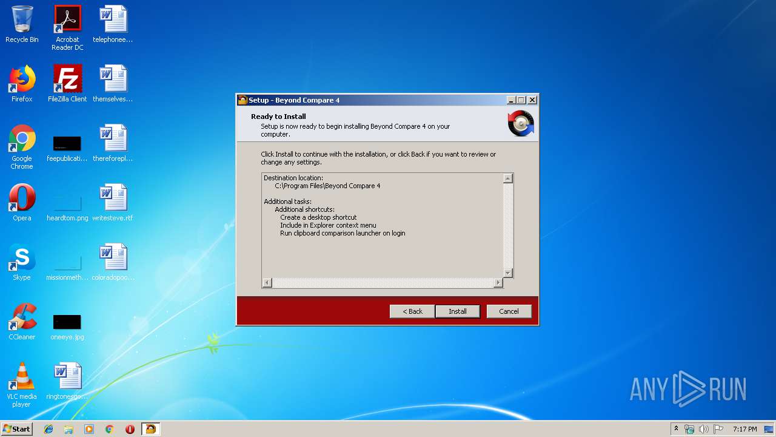Launch Firefox from desktop

pyautogui.click(x=22, y=84)
